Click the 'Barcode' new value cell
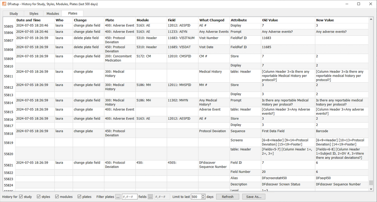 pos(342,133)
